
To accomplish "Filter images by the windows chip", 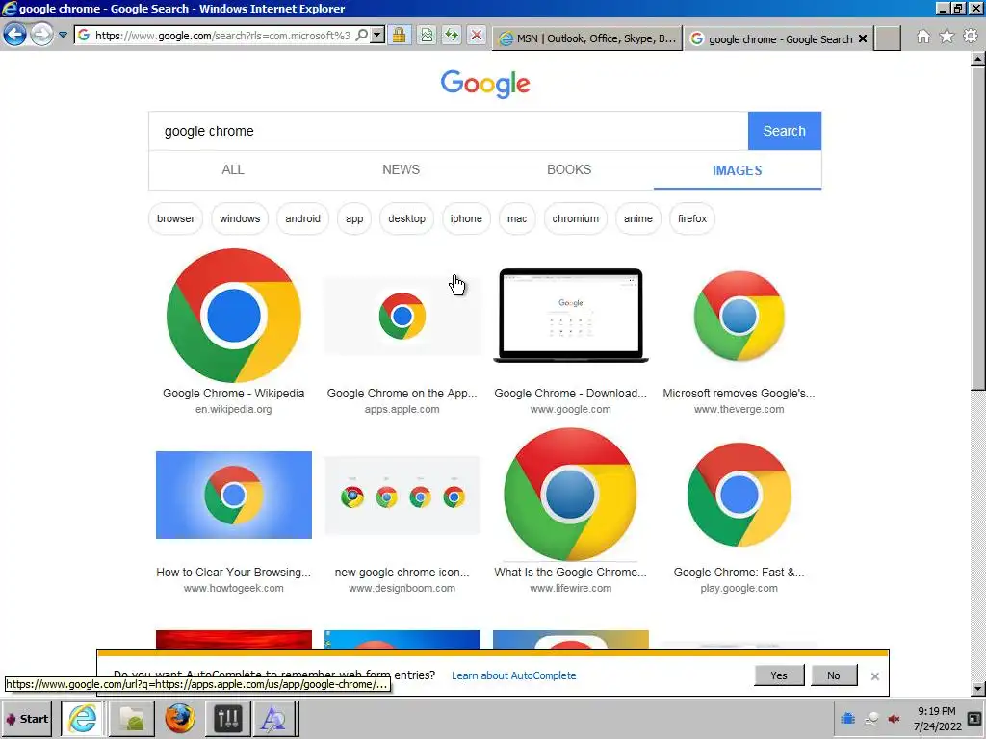I will pyautogui.click(x=240, y=218).
